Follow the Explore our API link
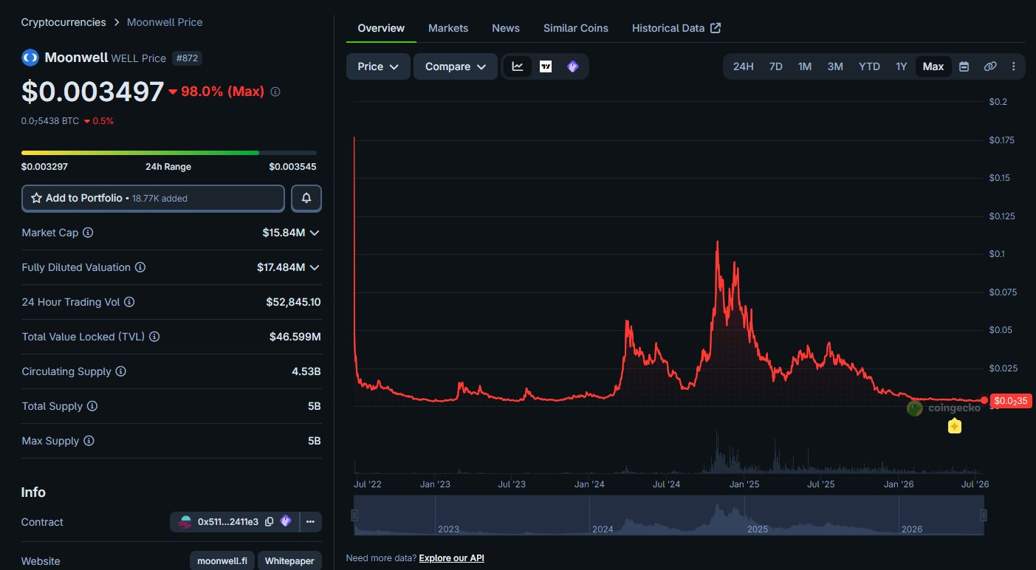 [x=451, y=558]
